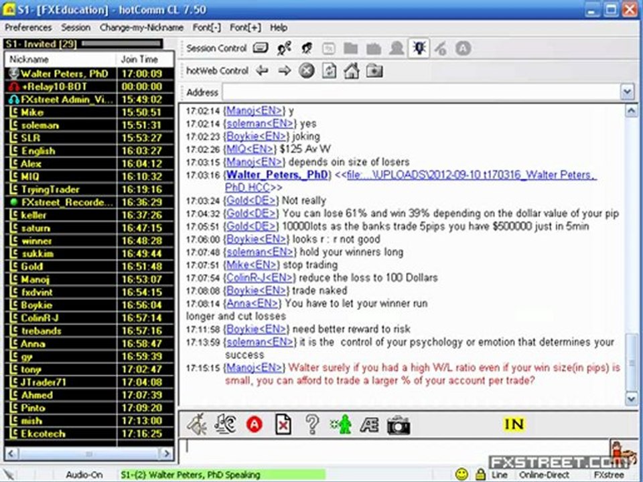Click the green person figure icon

click(341, 424)
